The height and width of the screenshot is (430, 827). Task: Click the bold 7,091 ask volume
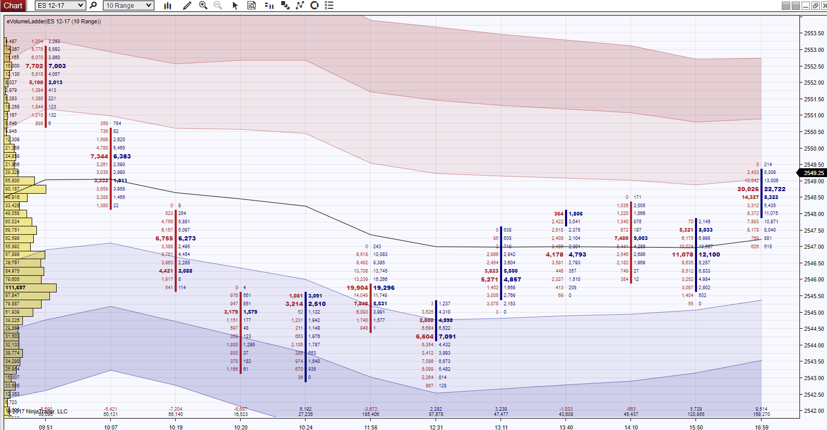tap(448, 337)
